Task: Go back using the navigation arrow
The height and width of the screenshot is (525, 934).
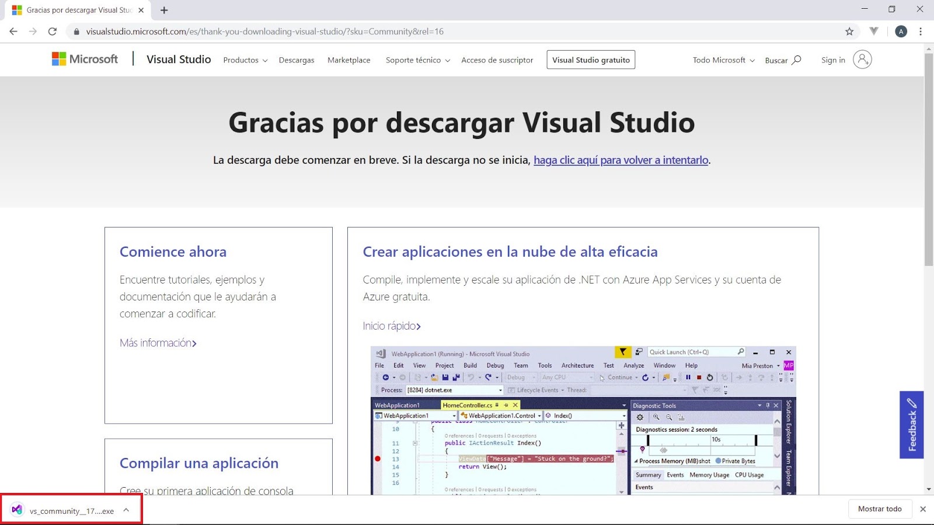Action: [13, 31]
